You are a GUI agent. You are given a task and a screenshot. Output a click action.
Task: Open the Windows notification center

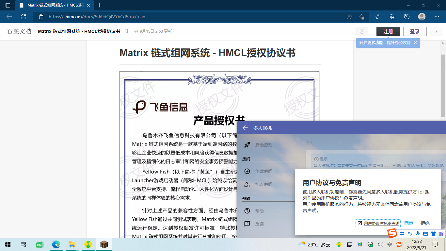click(435, 244)
